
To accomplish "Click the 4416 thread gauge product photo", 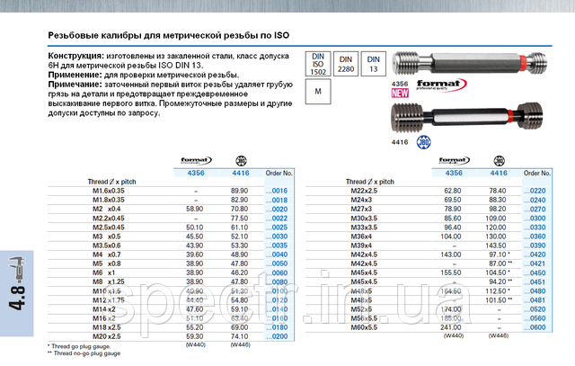I will pyautogui.click(x=466, y=117).
